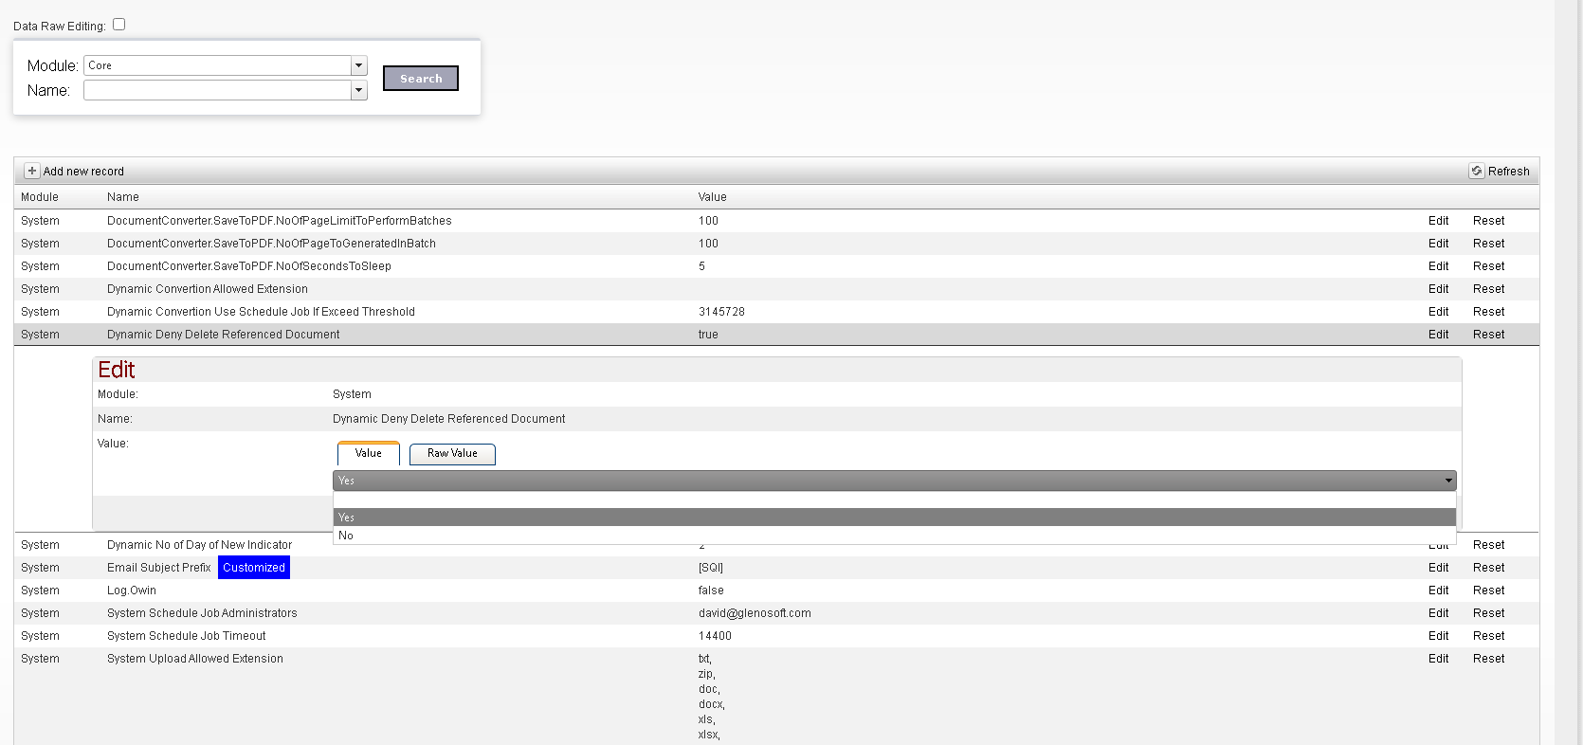Viewport: 1583px width, 745px height.
Task: Click the plus icon beside Add new record
Action: tap(32, 172)
